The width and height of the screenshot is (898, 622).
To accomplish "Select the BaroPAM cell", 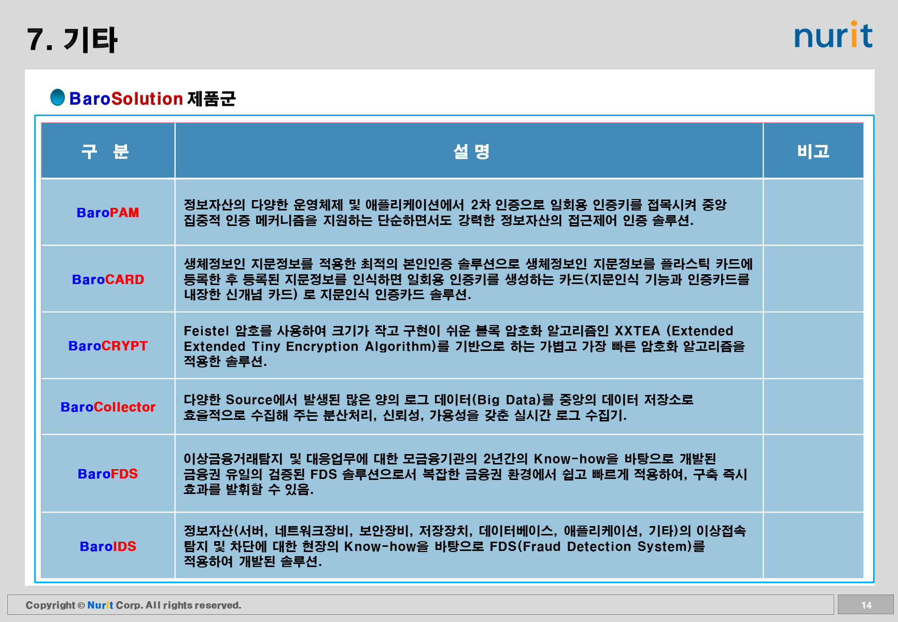I will (108, 212).
